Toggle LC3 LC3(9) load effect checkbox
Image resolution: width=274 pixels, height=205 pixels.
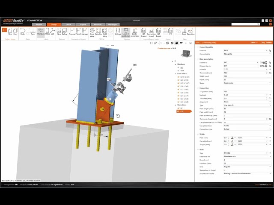[179, 102]
